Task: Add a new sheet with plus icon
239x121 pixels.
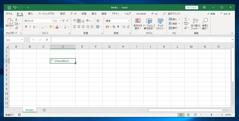Action: 44,110
